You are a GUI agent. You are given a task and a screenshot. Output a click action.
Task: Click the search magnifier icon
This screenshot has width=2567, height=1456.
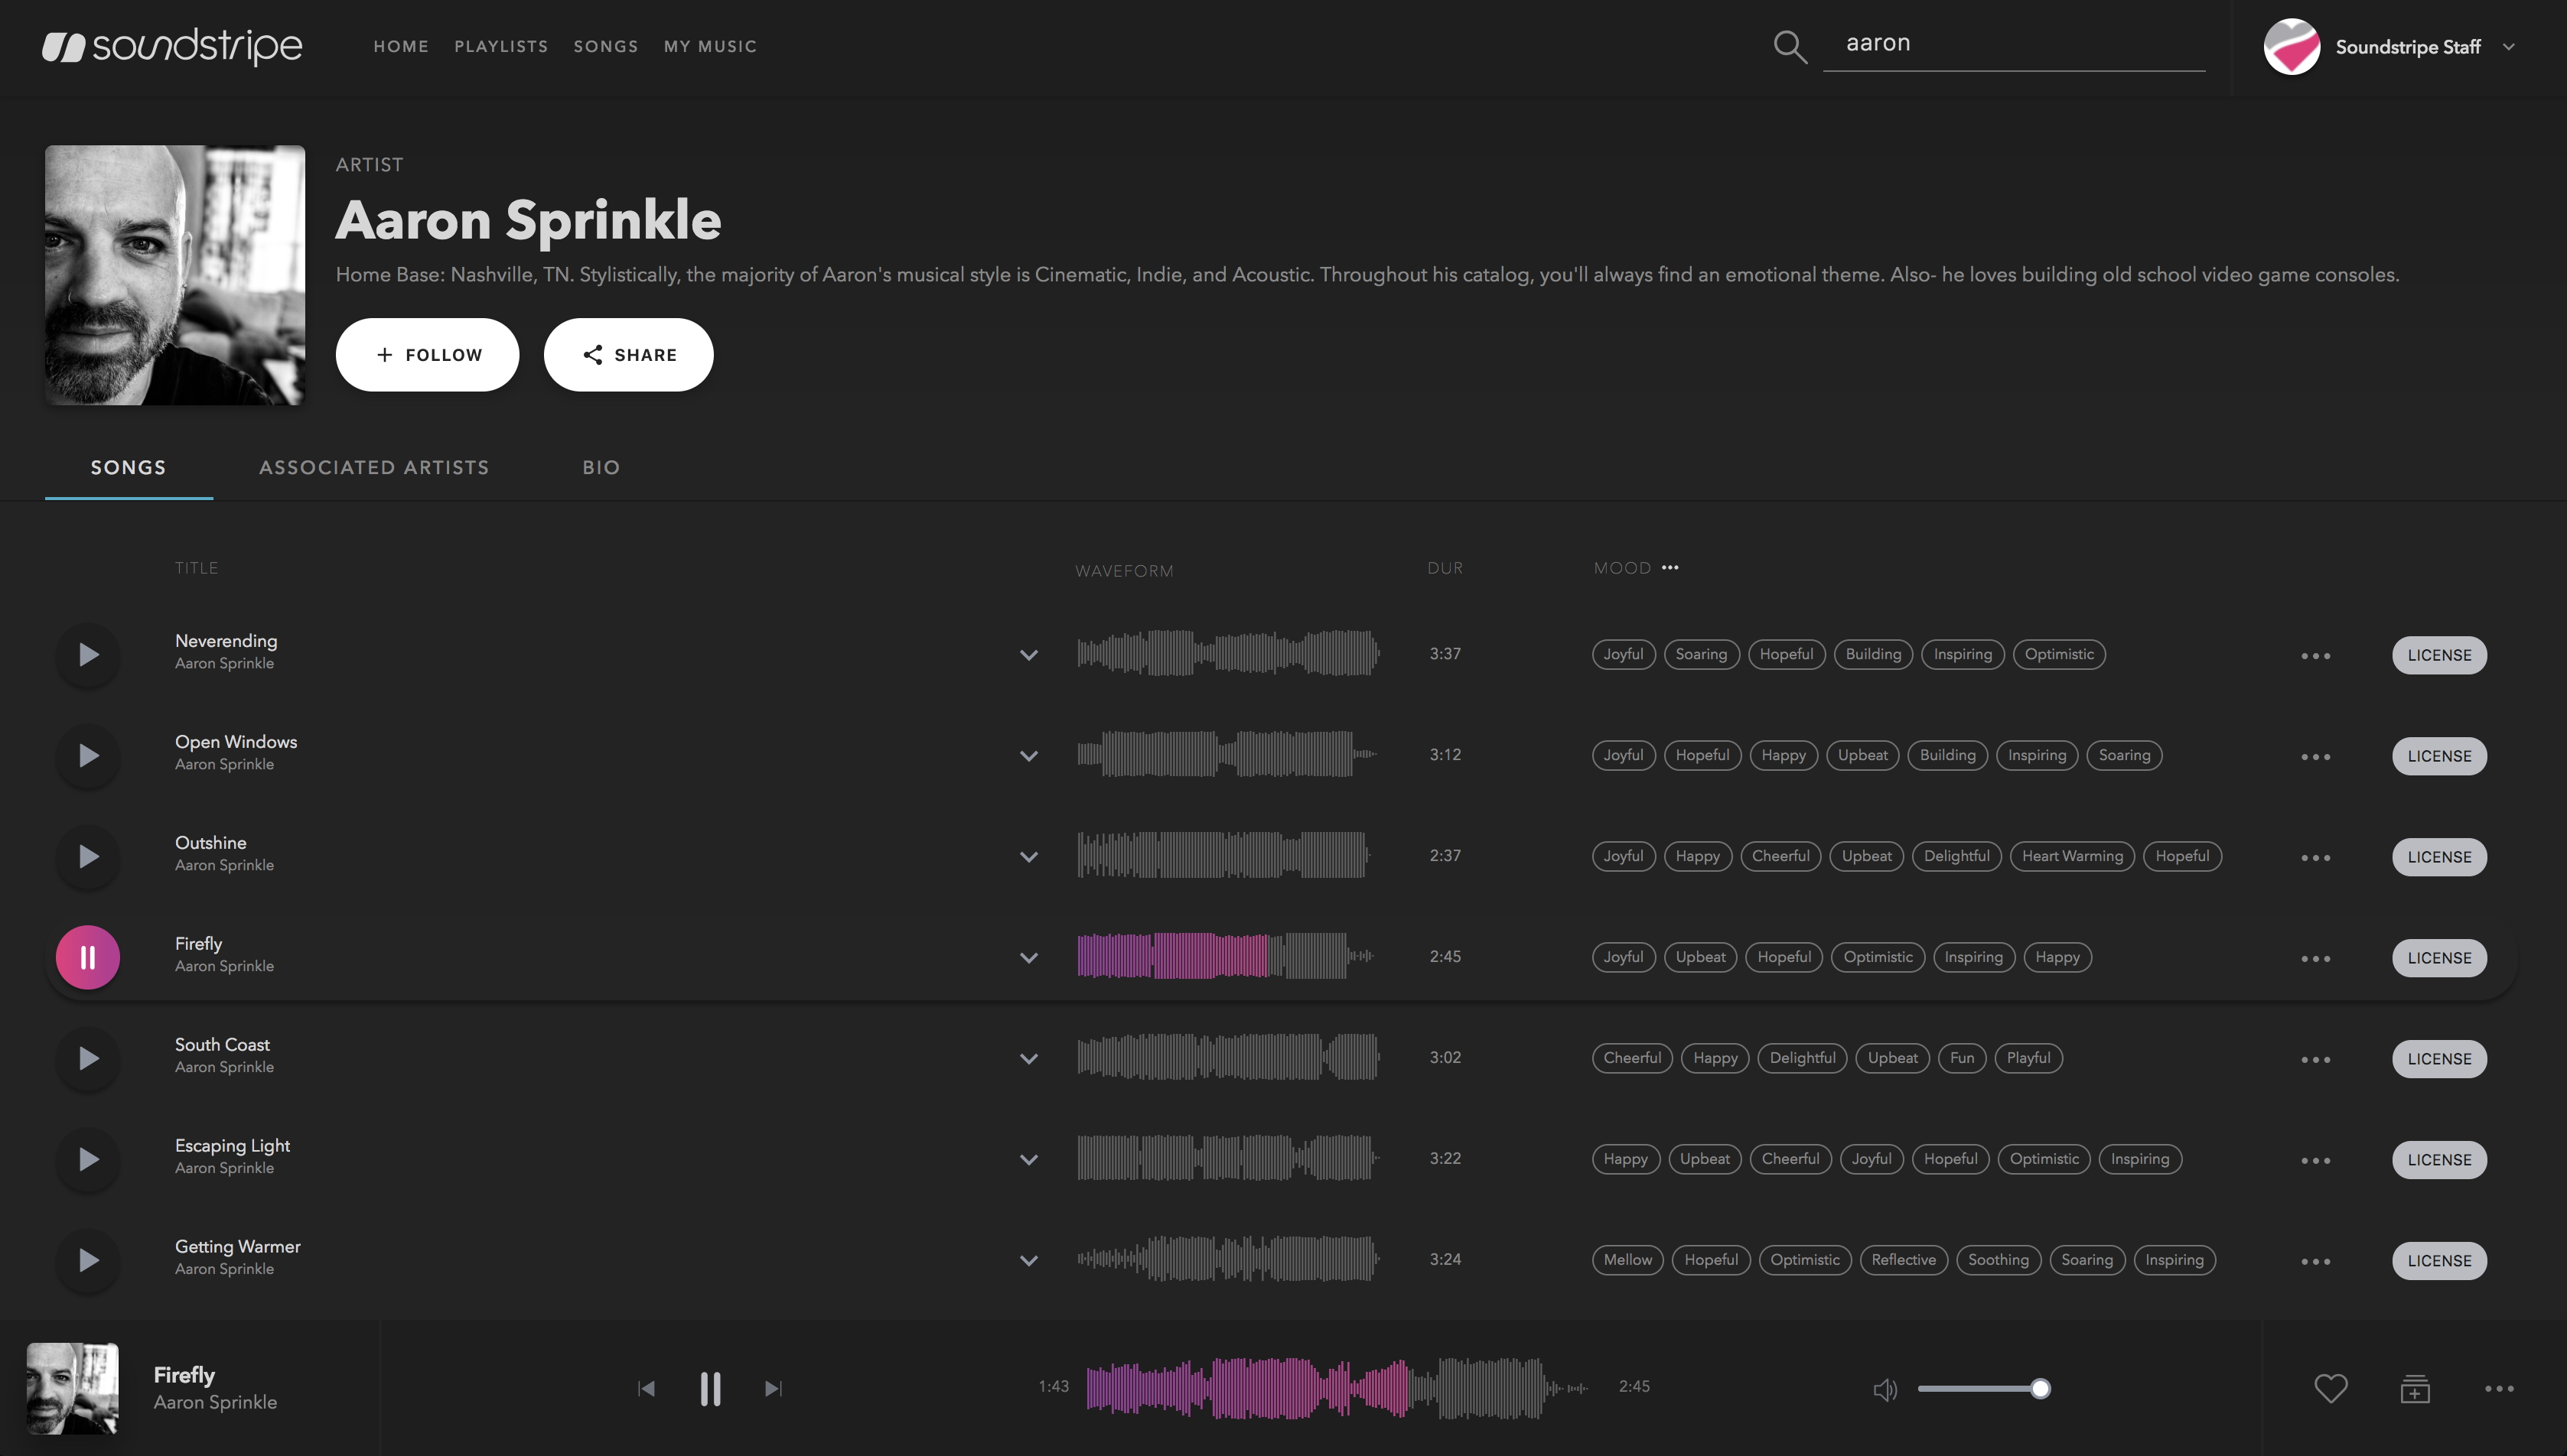click(1789, 46)
